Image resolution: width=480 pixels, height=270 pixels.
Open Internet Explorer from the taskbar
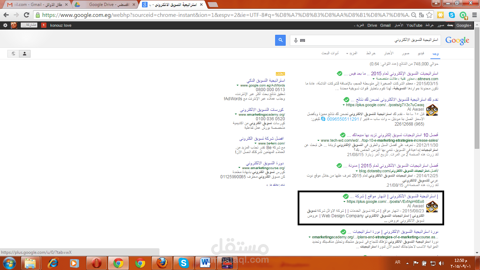point(53,263)
